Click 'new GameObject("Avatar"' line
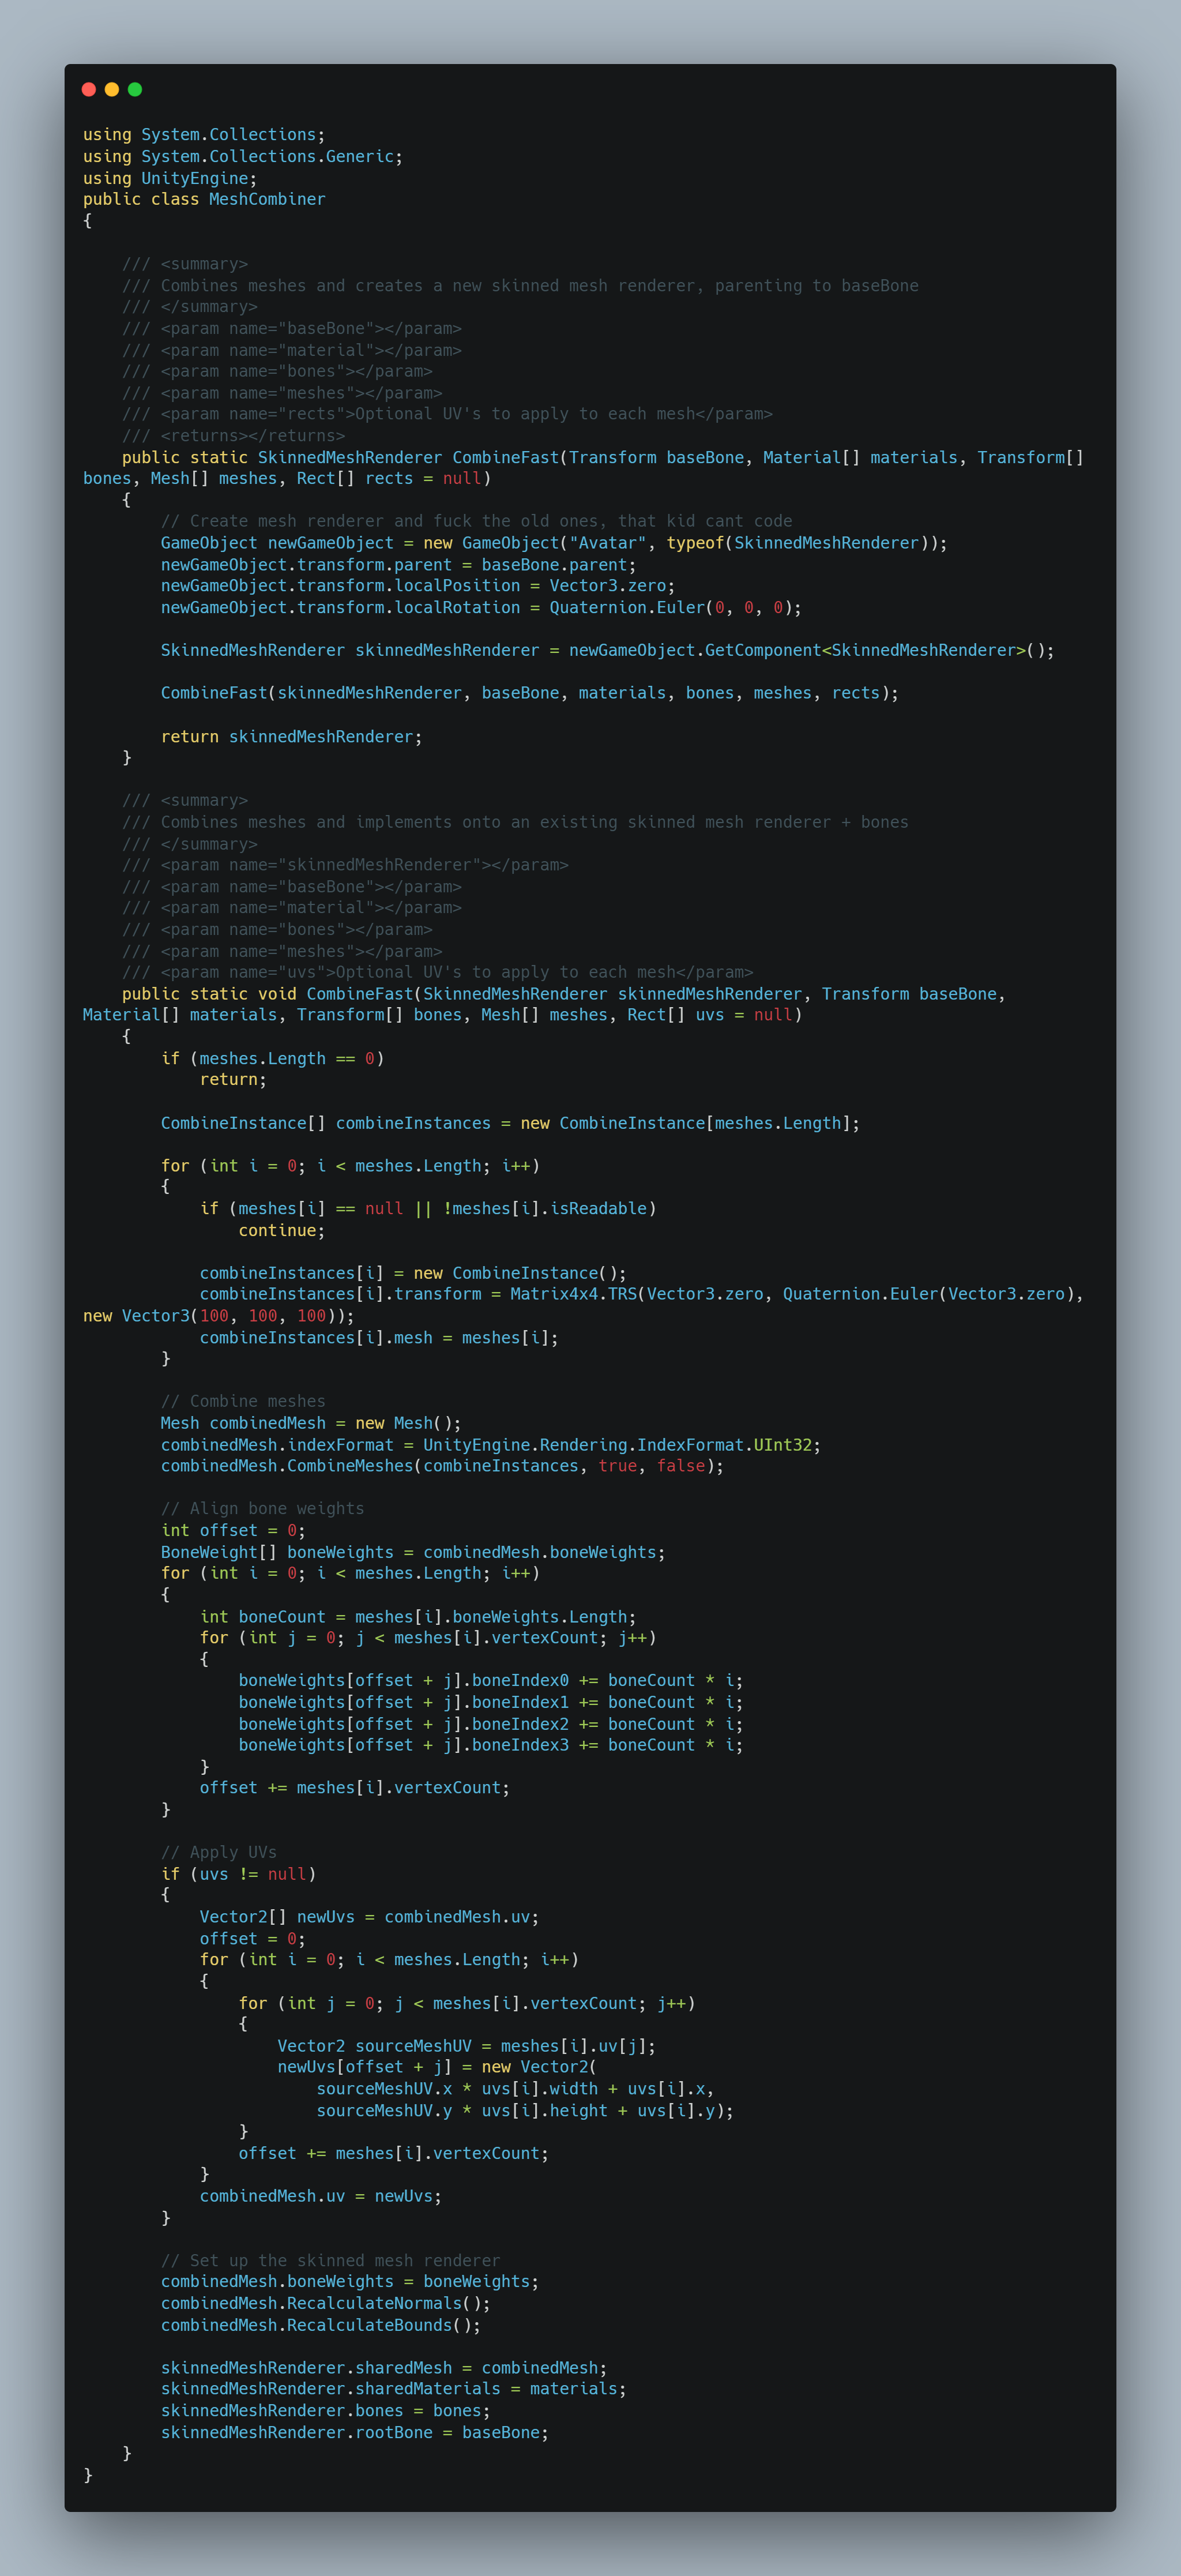 (554, 543)
